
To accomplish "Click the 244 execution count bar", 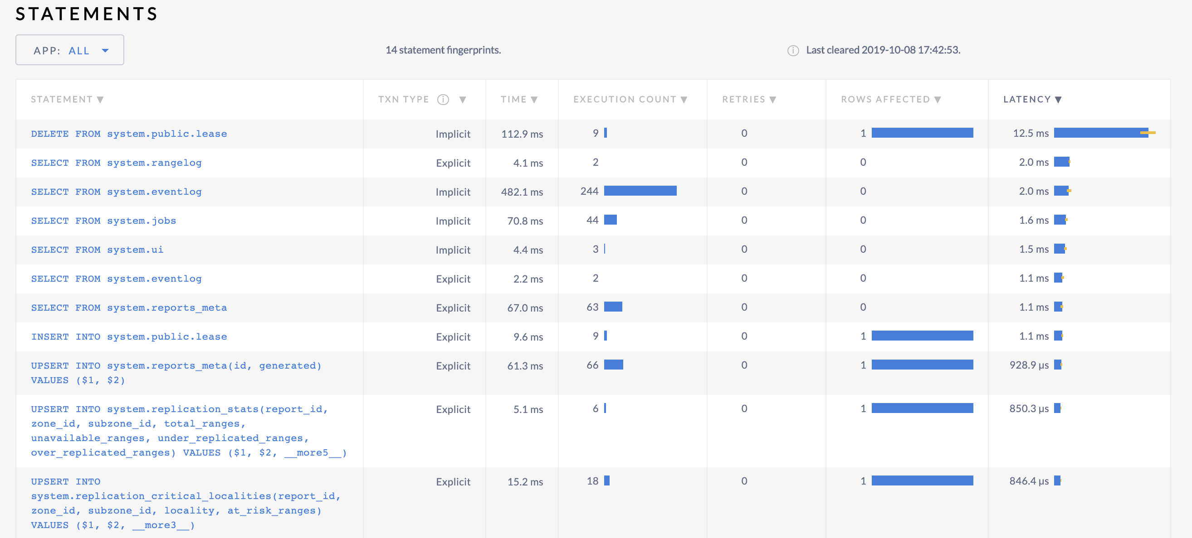I will [x=640, y=191].
